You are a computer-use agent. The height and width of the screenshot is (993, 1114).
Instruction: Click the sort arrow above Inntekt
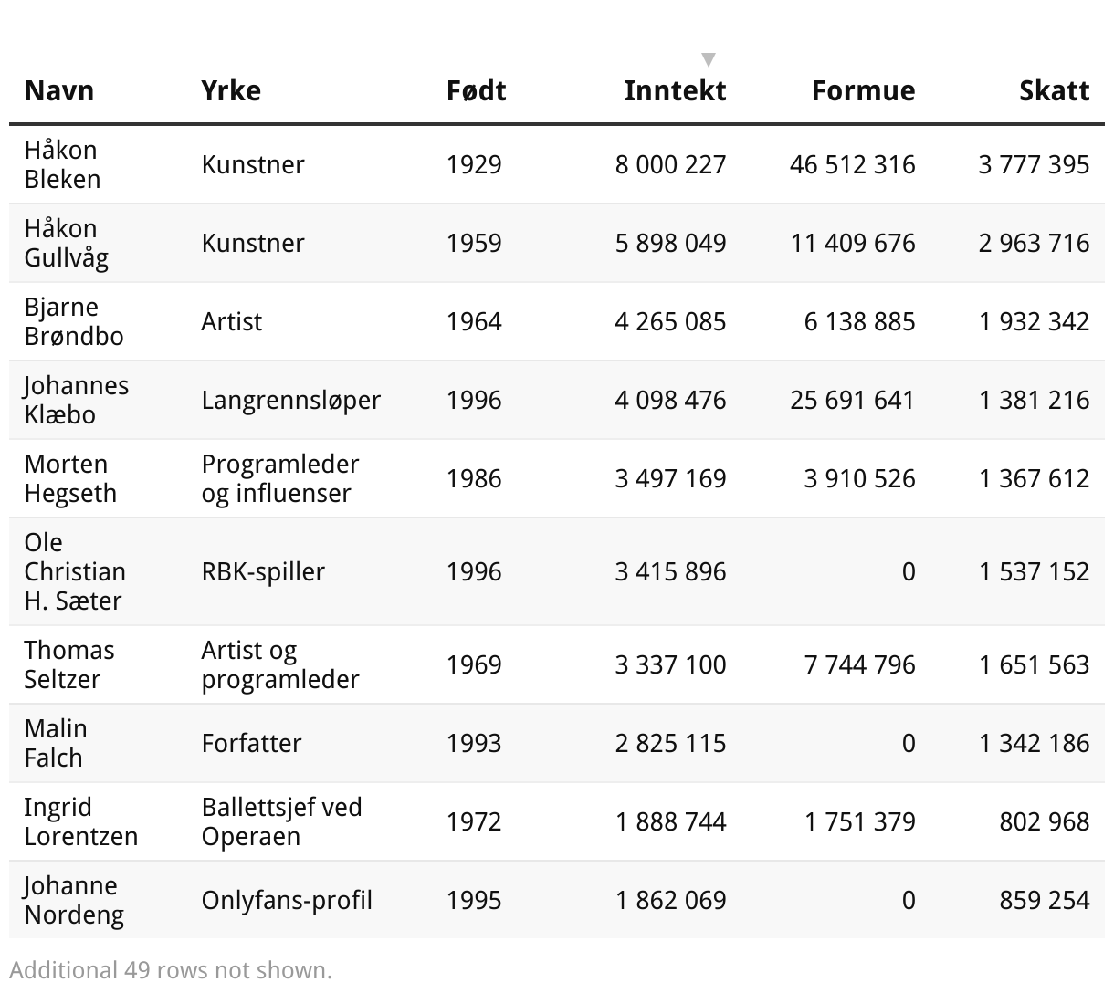pyautogui.click(x=708, y=60)
